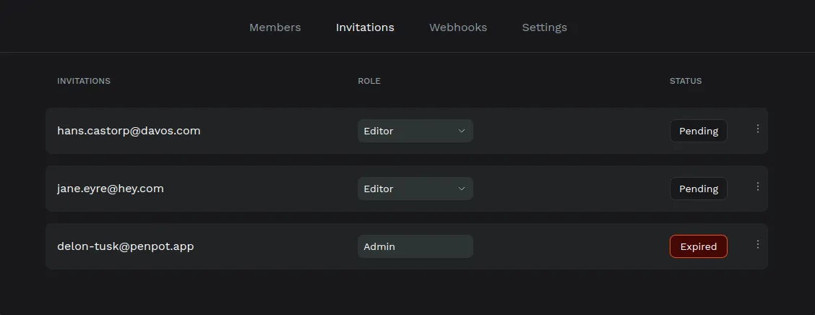This screenshot has height=315, width=815.
Task: Click chevron arrow in hans.castorp role selector
Action: (x=462, y=131)
